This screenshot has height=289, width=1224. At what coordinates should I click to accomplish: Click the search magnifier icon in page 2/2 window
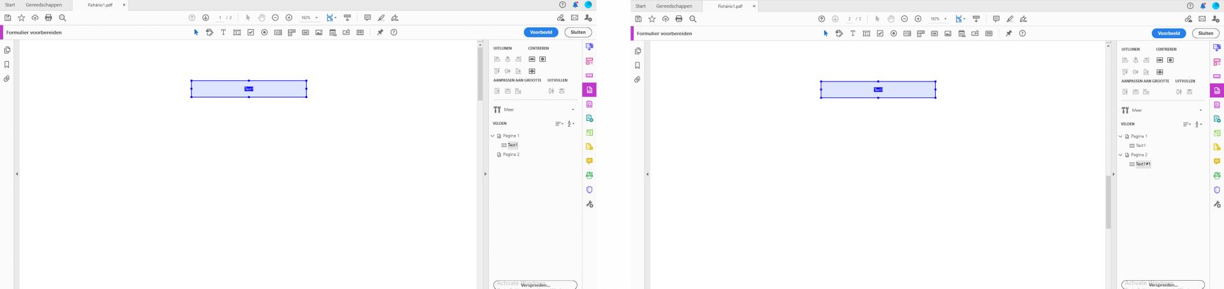[693, 18]
